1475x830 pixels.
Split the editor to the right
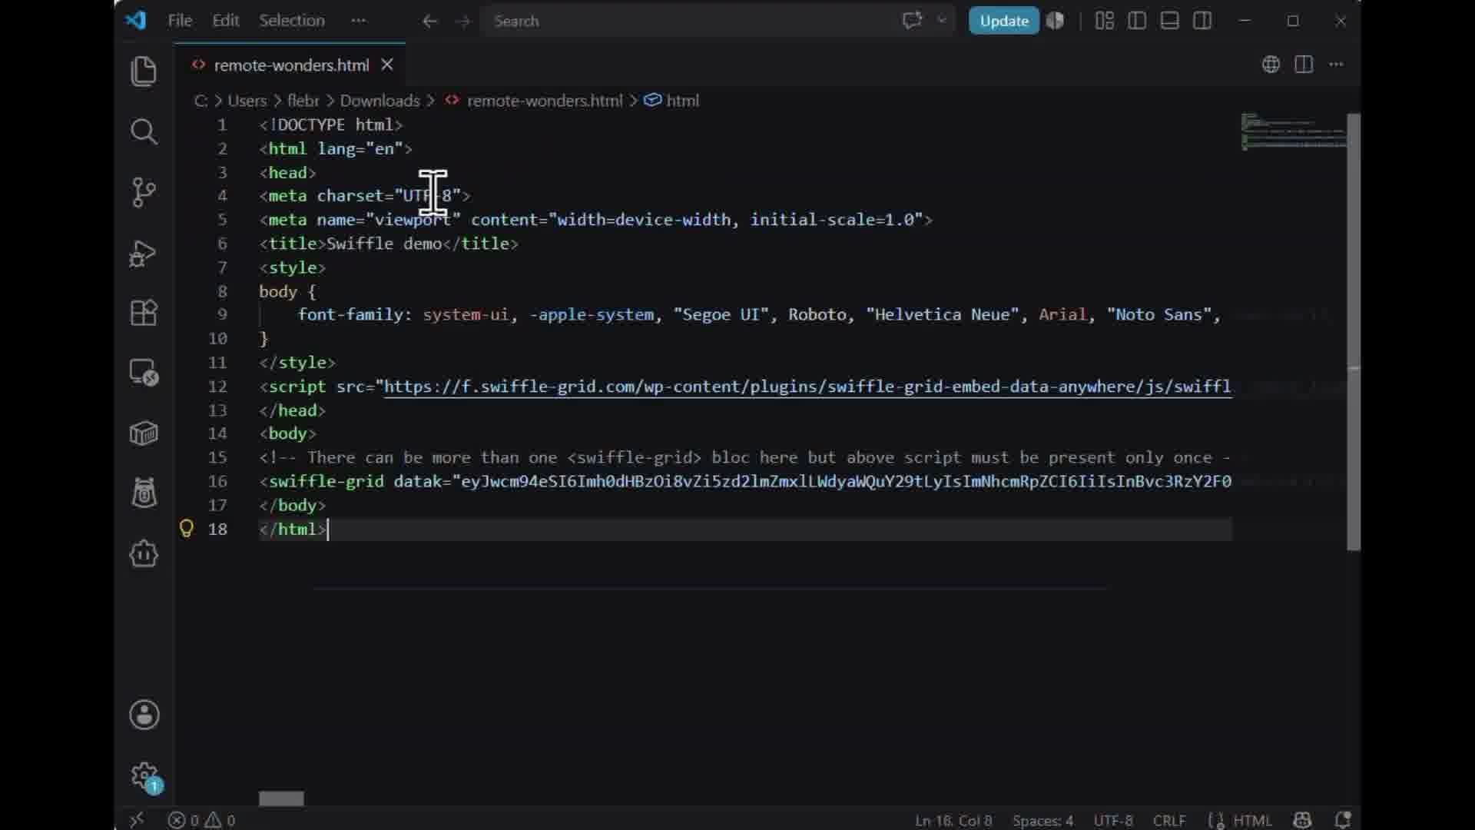(1304, 65)
